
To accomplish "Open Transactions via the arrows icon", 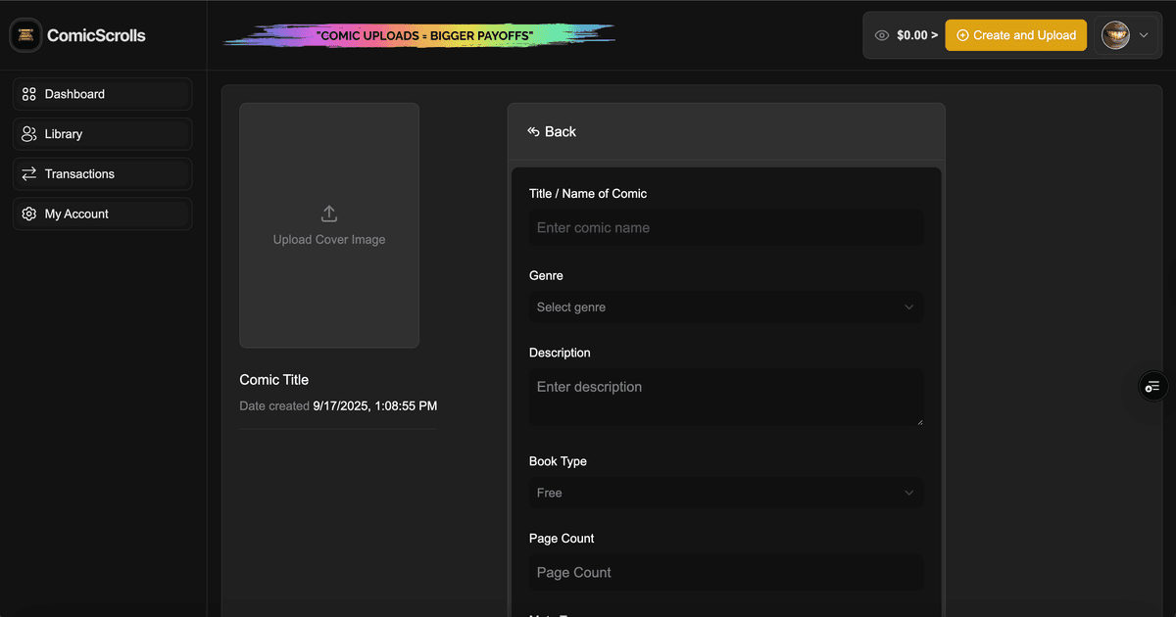I will pos(29,173).
